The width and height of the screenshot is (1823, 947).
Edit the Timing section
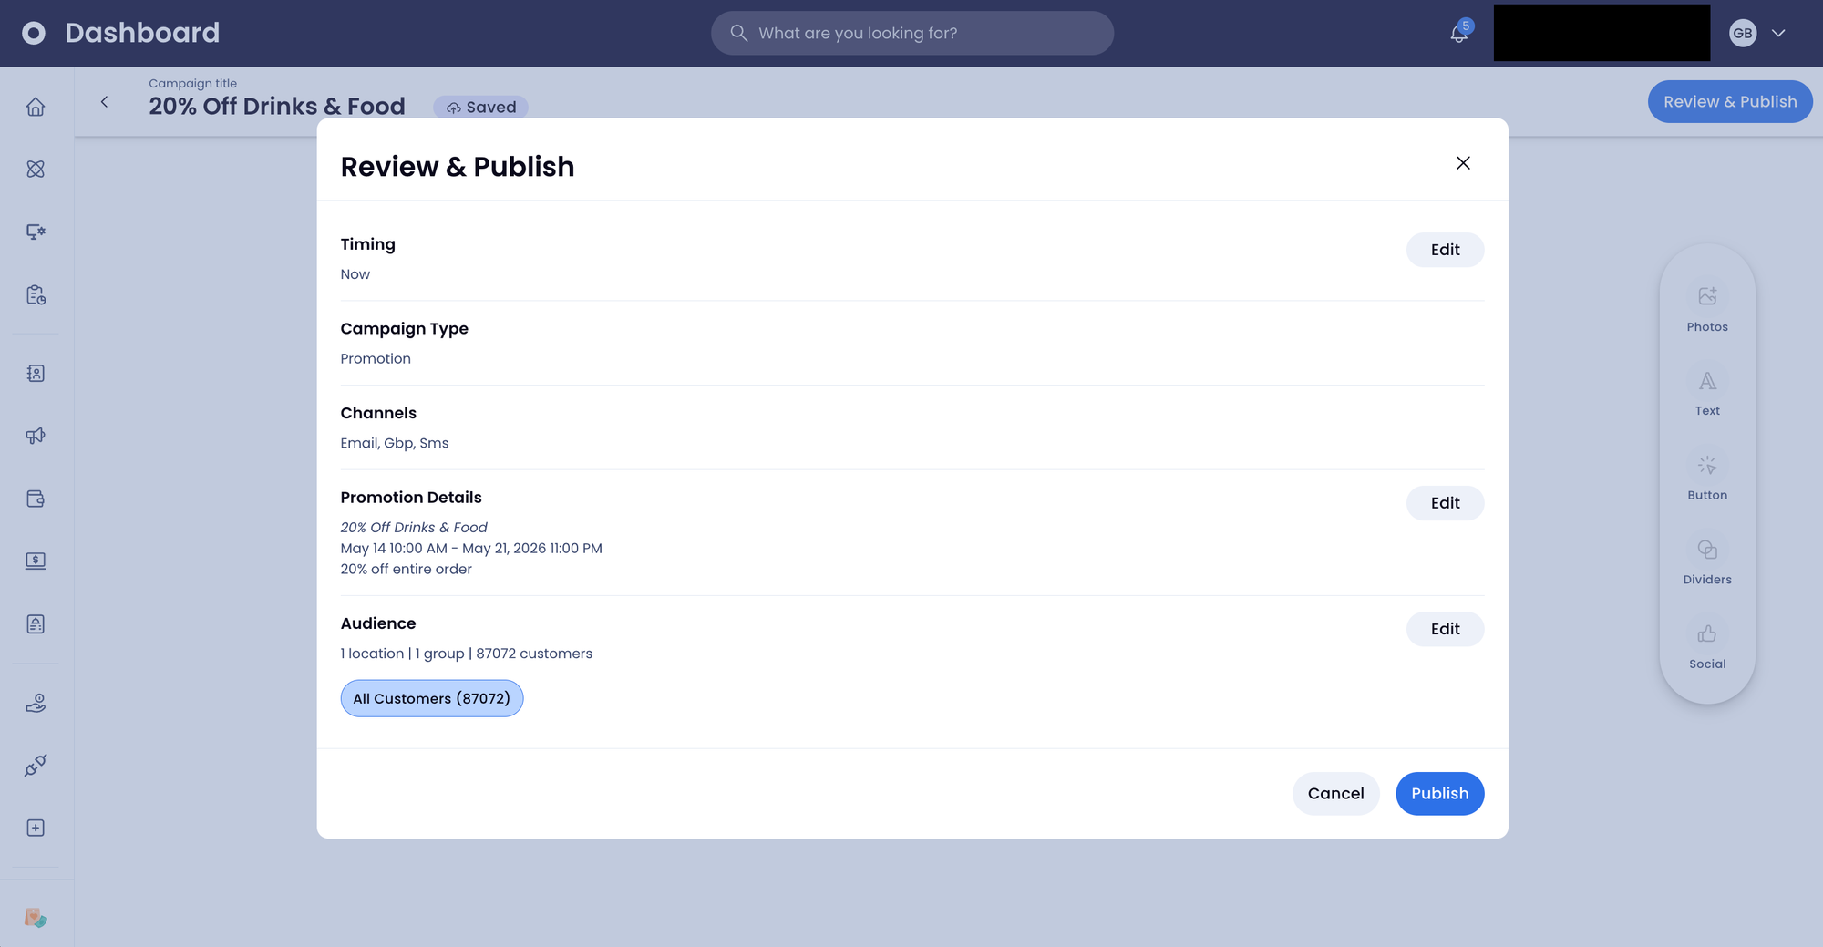[x=1445, y=250]
